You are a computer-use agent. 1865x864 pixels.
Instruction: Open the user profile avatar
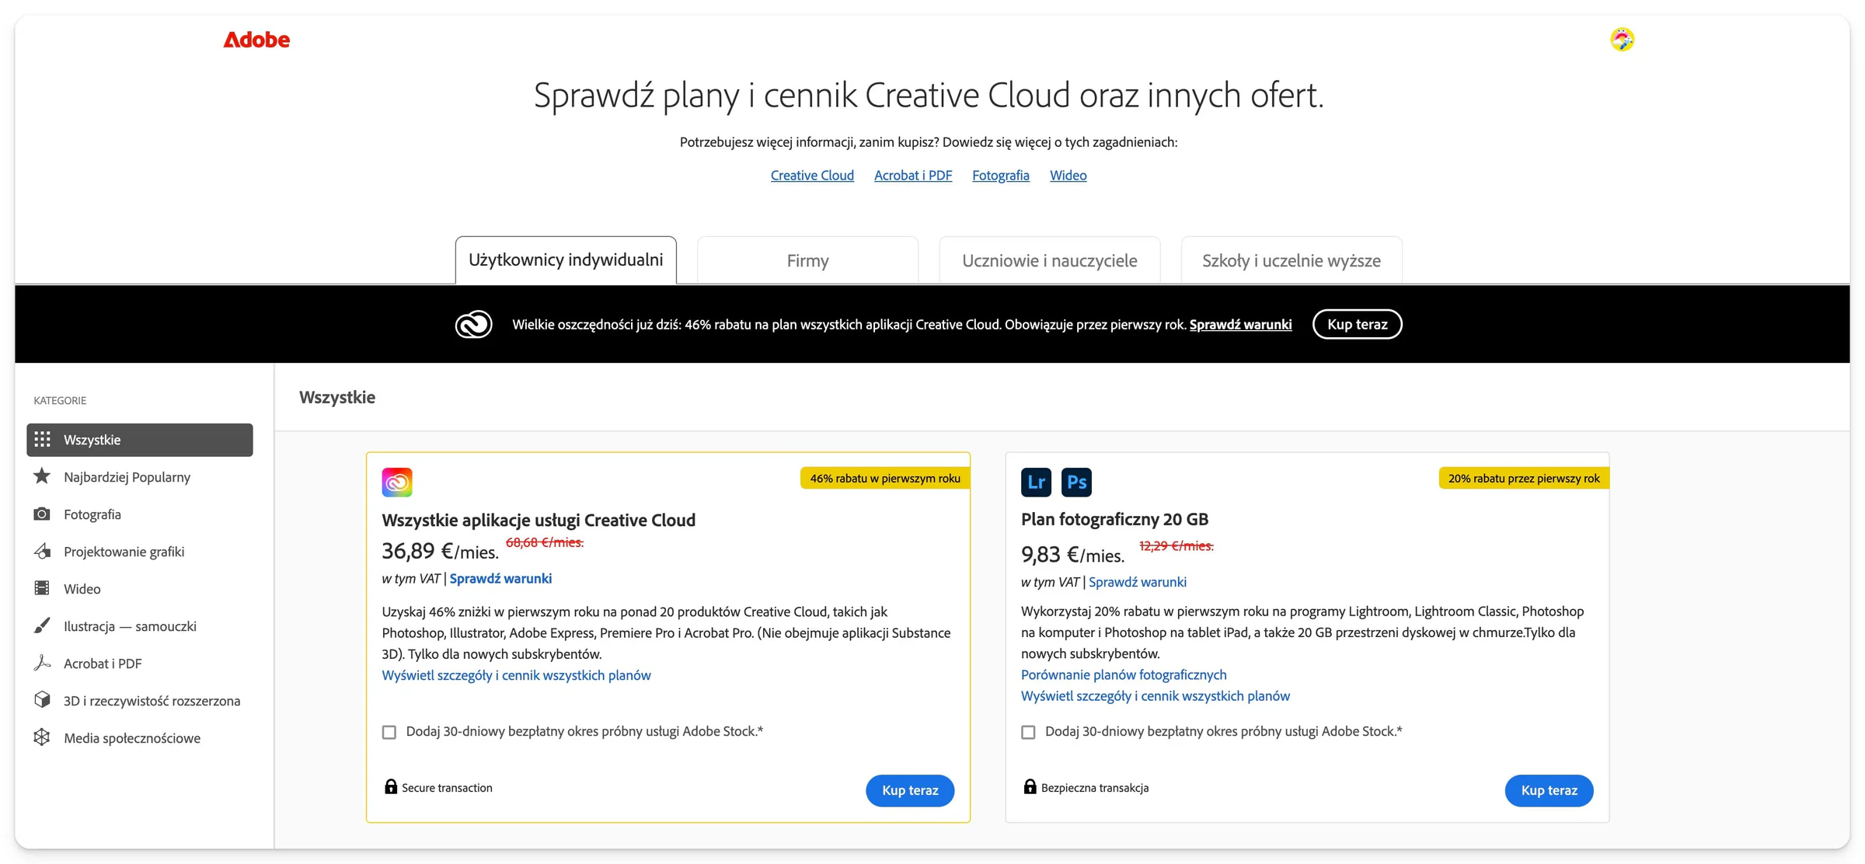coord(1622,39)
